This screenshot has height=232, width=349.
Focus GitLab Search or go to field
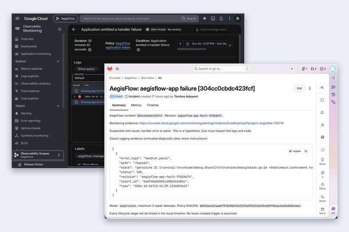pos(221,69)
